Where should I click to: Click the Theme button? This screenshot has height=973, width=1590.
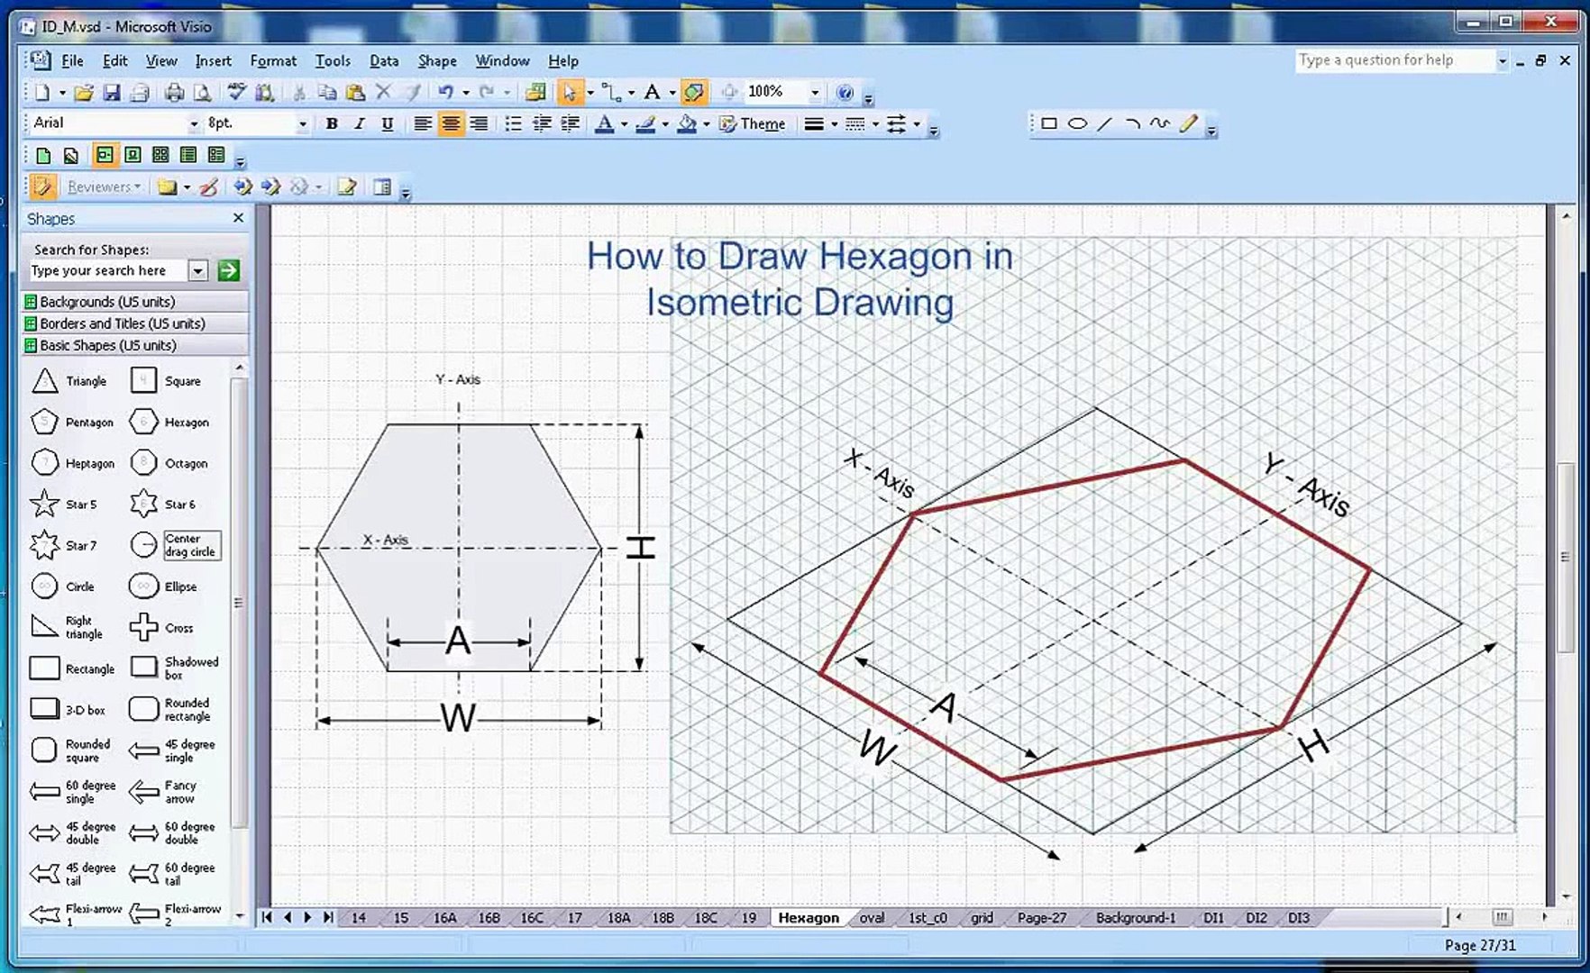753,123
